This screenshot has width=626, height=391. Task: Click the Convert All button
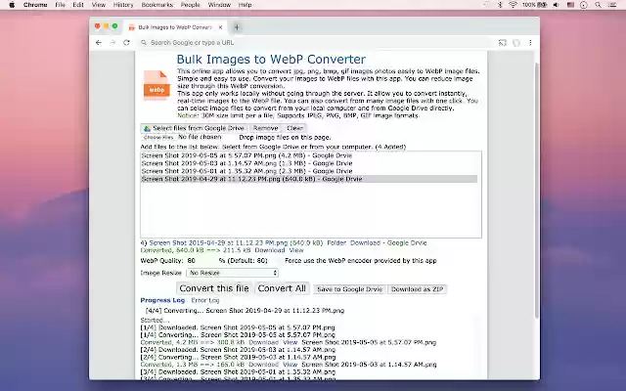282,288
